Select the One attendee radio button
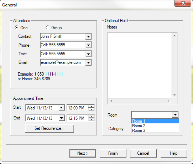193x164 pixels. coord(16,27)
